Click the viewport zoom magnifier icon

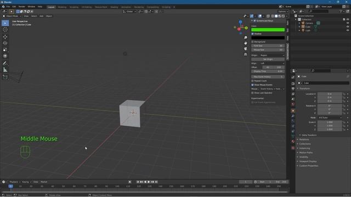click(x=246, y=38)
